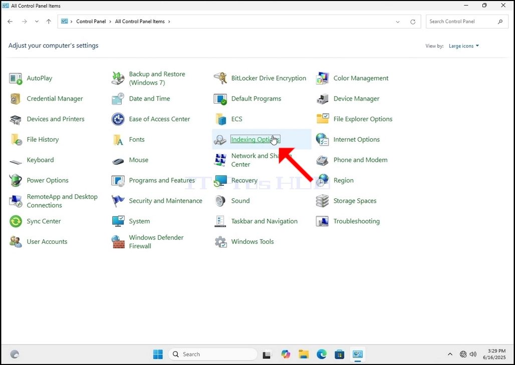Click 'All Control Panel Items' breadcrumb
The width and height of the screenshot is (515, 365).
click(140, 22)
